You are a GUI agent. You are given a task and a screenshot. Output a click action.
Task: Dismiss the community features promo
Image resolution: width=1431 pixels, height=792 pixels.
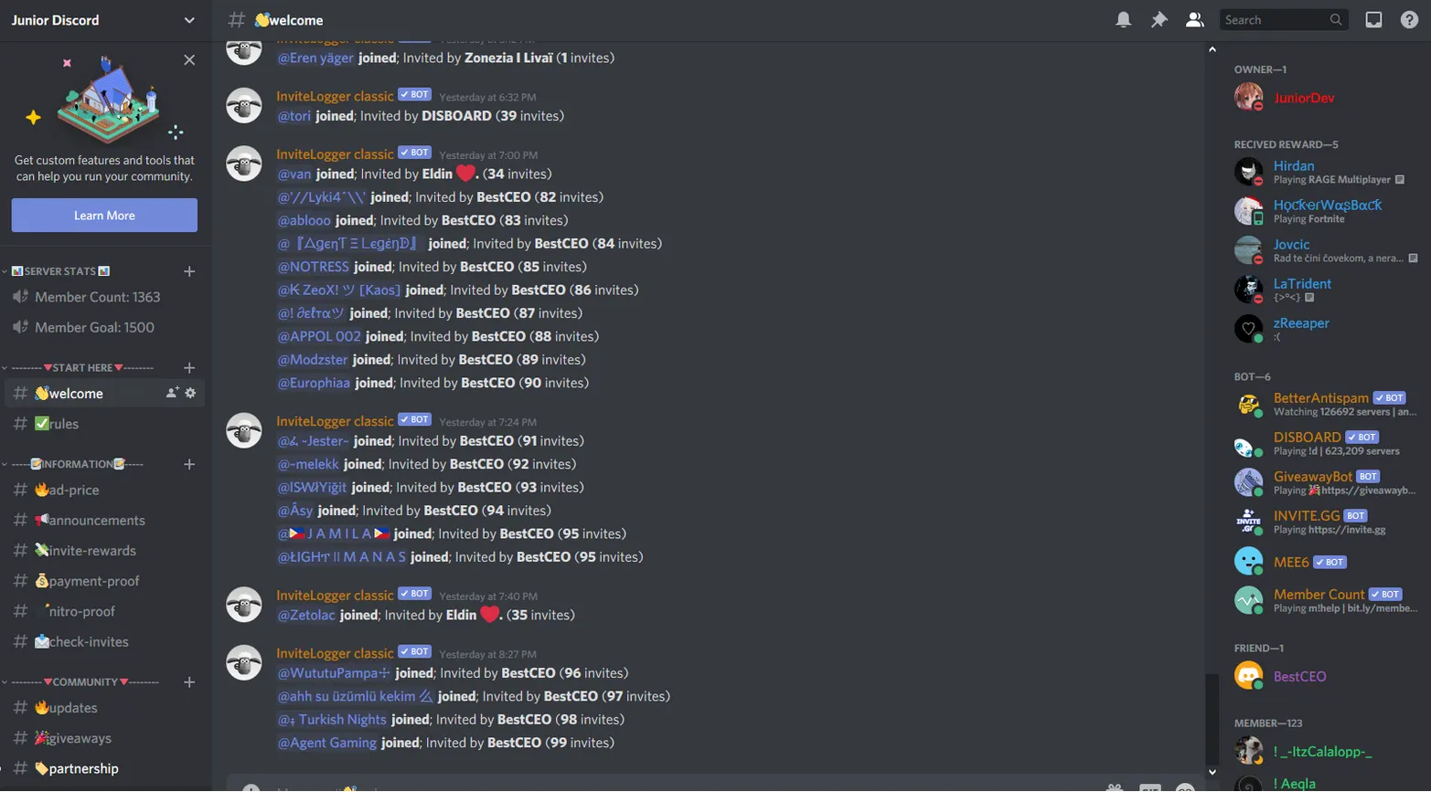tap(189, 60)
